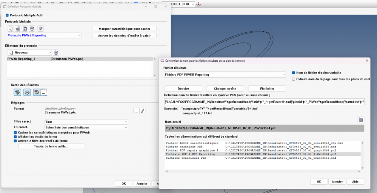Click the folder browse icon beside Nom actuel
Image resolution: width=377 pixels, height=193 pixels.
[360, 120]
